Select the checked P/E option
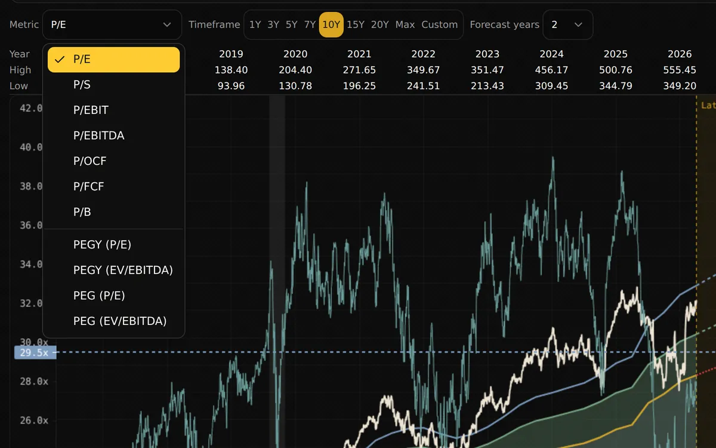The height and width of the screenshot is (448, 716). 114,60
